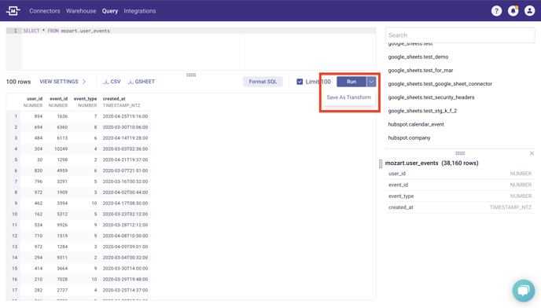Viewport: 541px width, 308px height.
Task: Go to the Integrations tab
Action: (x=140, y=11)
